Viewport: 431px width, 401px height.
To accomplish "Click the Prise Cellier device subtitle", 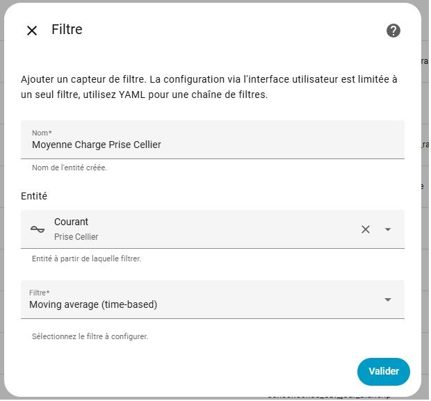I will pyautogui.click(x=76, y=237).
